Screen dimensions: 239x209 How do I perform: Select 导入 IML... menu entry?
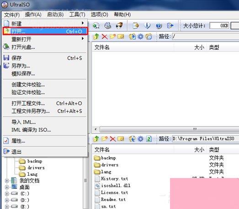tap(45, 122)
